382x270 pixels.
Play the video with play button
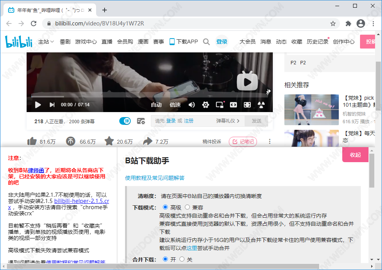coord(38,105)
